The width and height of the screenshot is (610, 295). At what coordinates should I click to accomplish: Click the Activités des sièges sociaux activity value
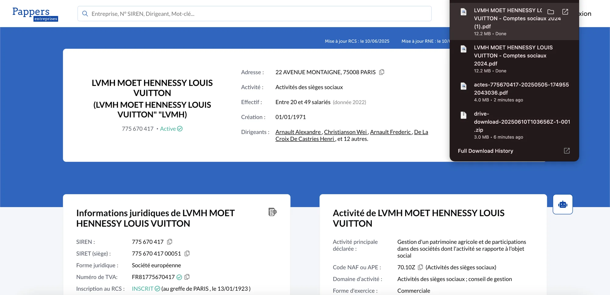click(x=309, y=87)
